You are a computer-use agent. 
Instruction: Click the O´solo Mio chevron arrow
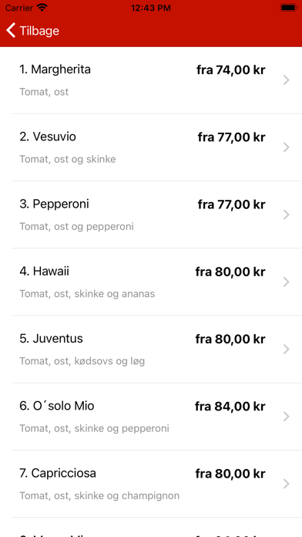tap(287, 417)
